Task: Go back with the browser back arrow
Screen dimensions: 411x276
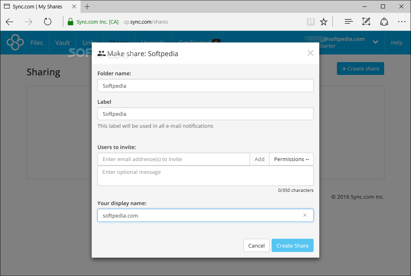Action: [x=10, y=22]
